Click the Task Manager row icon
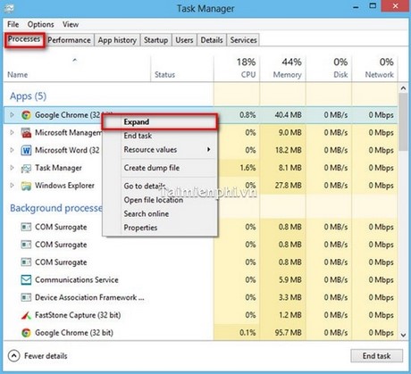 [x=26, y=168]
